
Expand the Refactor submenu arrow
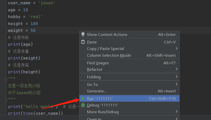(177, 69)
